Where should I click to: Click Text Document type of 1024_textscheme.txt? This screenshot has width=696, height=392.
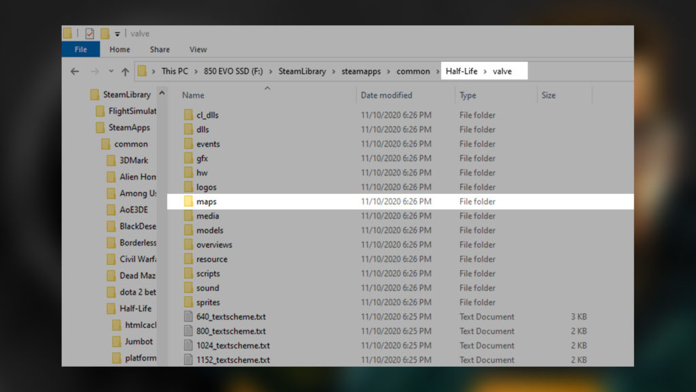(x=487, y=345)
